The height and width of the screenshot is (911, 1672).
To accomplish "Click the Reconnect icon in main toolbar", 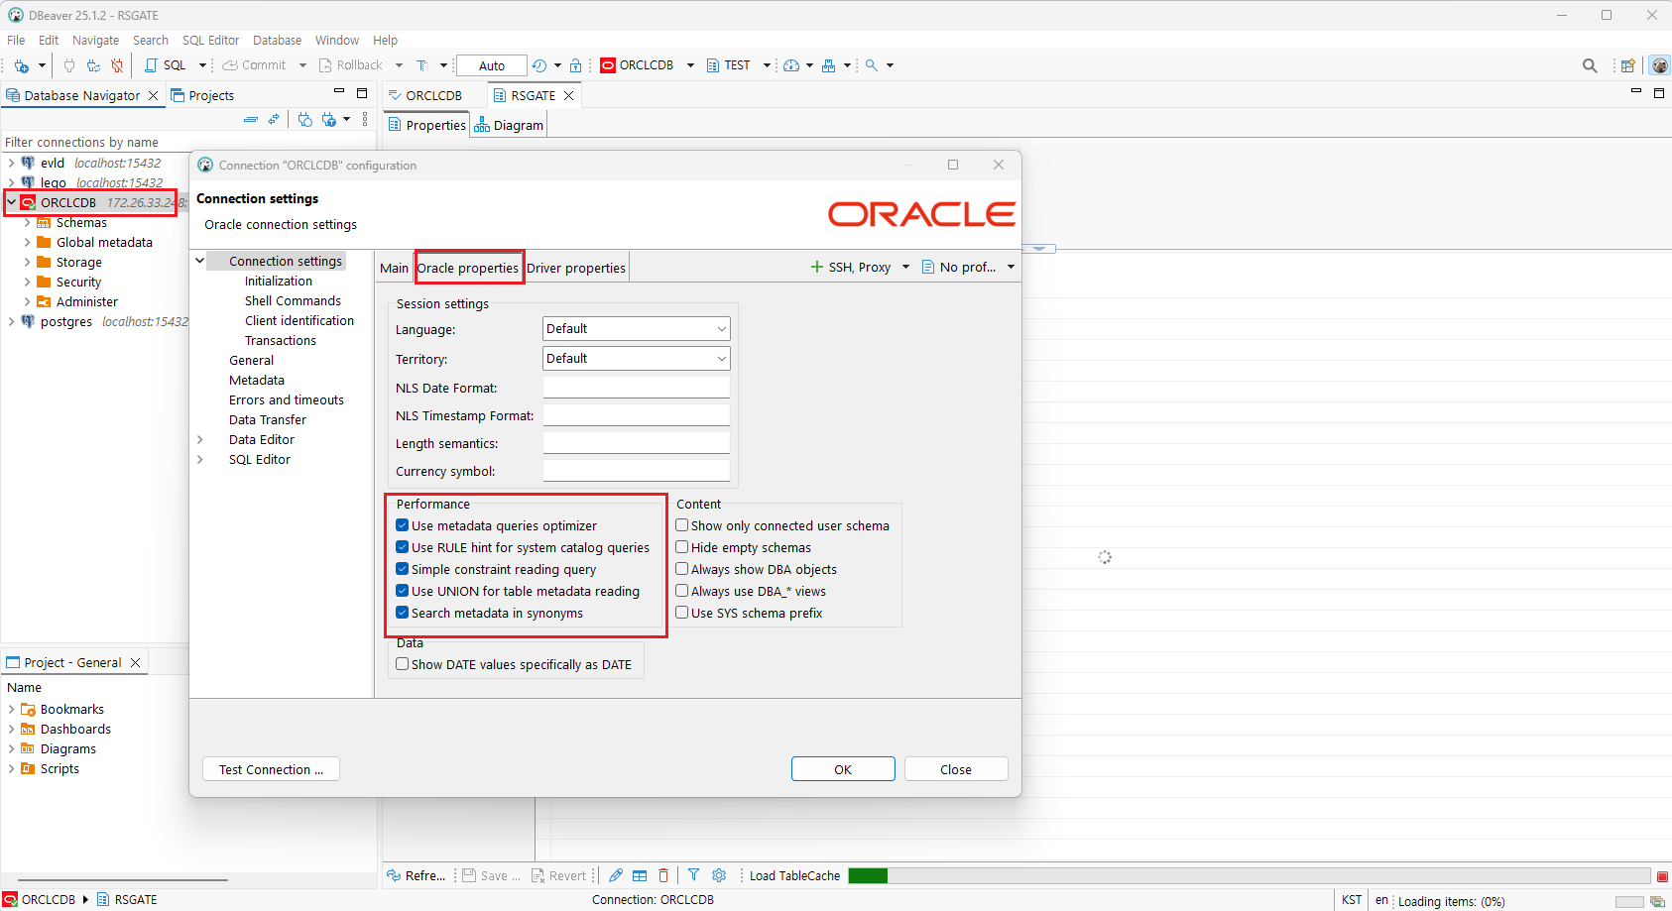I will click(x=93, y=65).
